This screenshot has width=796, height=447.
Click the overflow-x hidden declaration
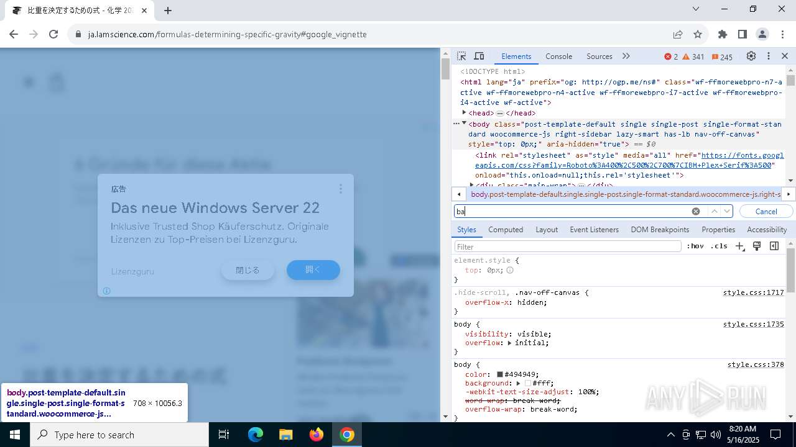506,302
